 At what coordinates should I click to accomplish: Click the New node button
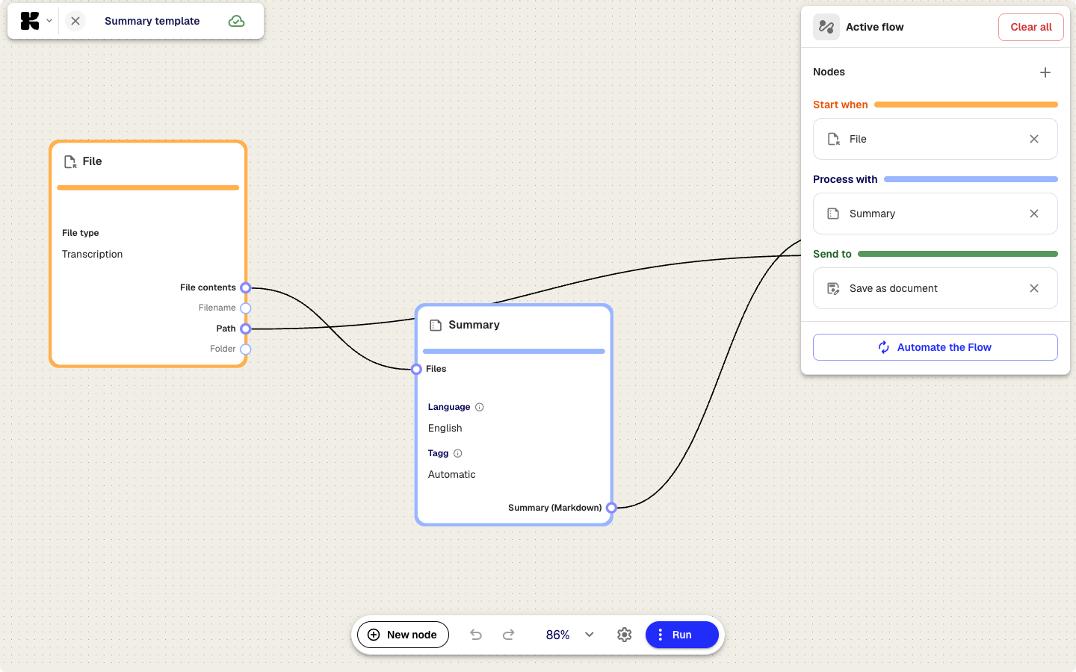403,635
